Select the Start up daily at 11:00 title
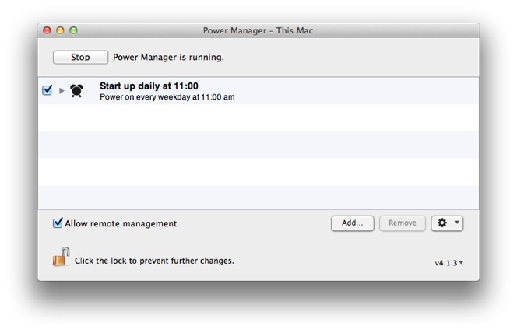Screen dimensions: 517x333 point(149,86)
